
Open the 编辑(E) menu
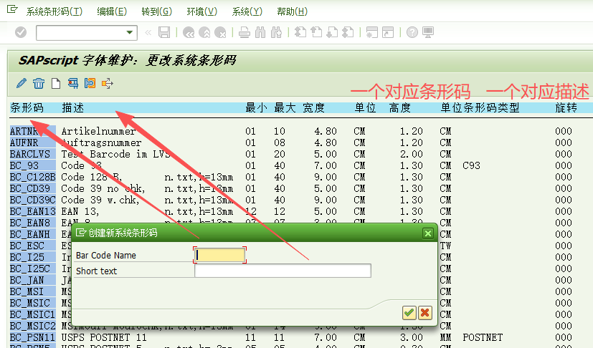[112, 11]
